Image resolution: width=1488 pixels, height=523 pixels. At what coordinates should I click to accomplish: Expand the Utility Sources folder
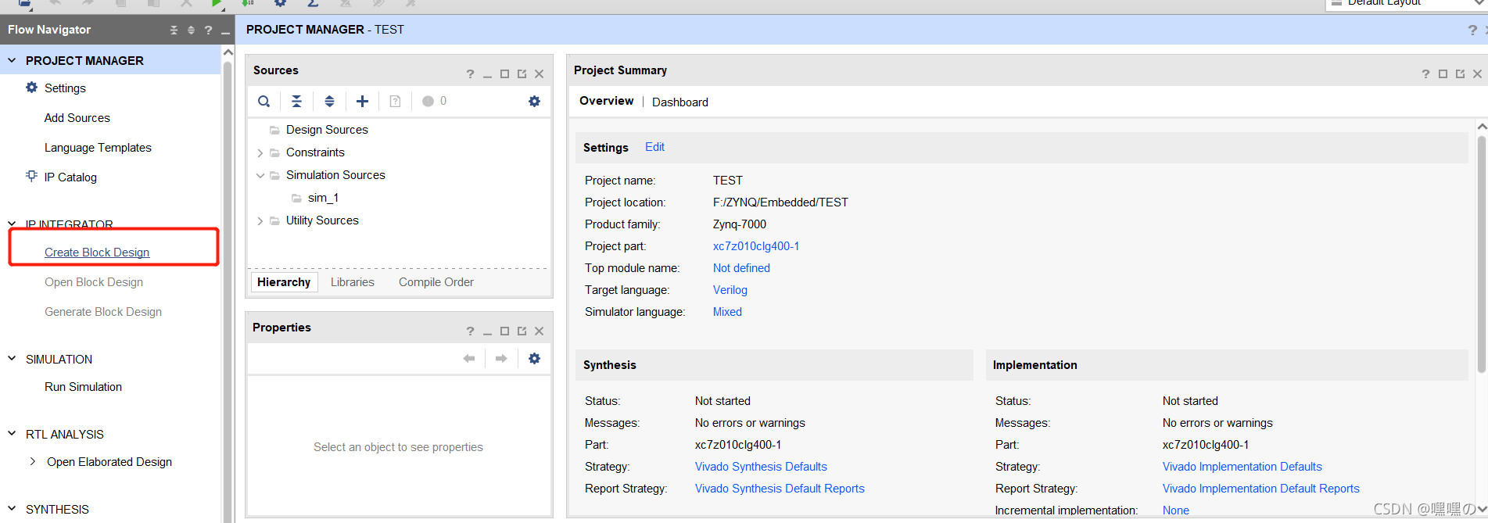(x=260, y=221)
